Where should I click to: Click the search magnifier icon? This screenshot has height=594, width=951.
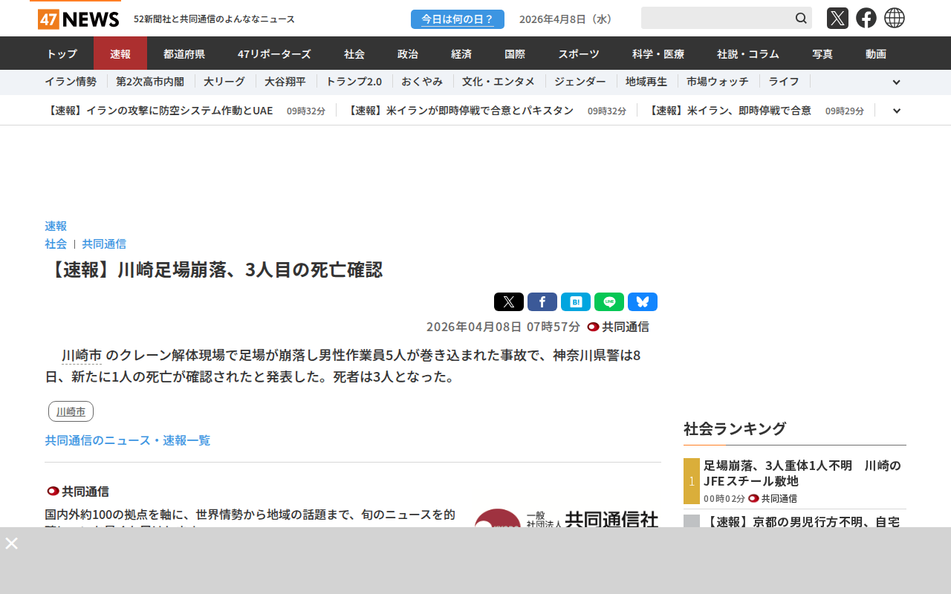pyautogui.click(x=801, y=18)
